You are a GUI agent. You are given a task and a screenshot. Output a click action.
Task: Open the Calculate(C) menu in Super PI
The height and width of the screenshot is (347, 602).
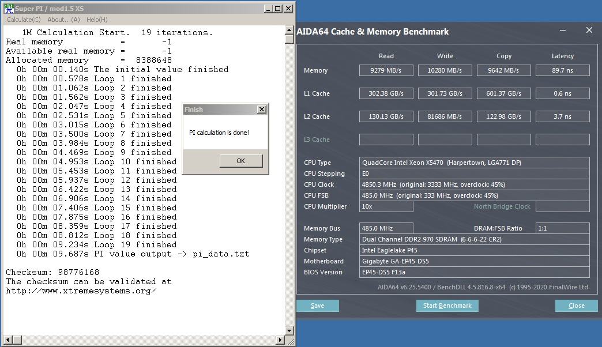click(24, 20)
